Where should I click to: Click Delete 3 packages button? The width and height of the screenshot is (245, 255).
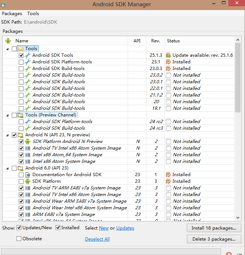pyautogui.click(x=214, y=239)
